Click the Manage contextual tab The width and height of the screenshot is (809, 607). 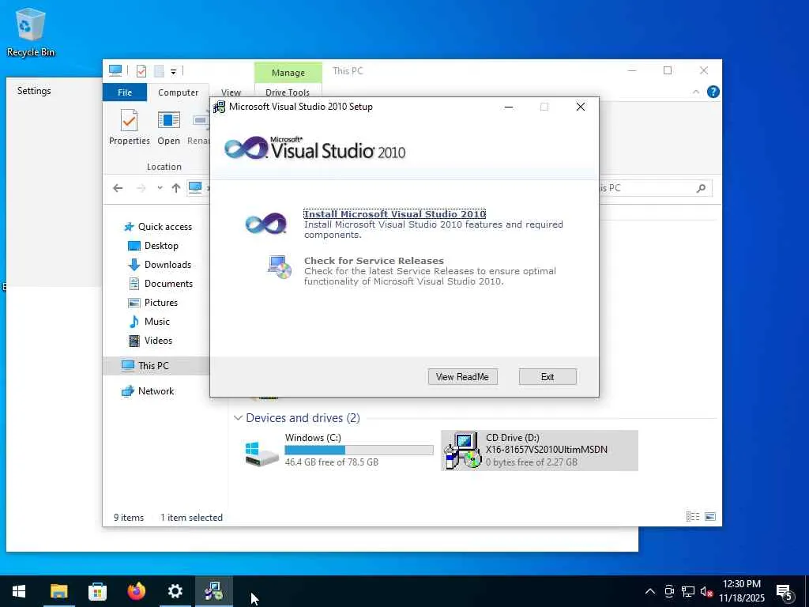point(288,72)
